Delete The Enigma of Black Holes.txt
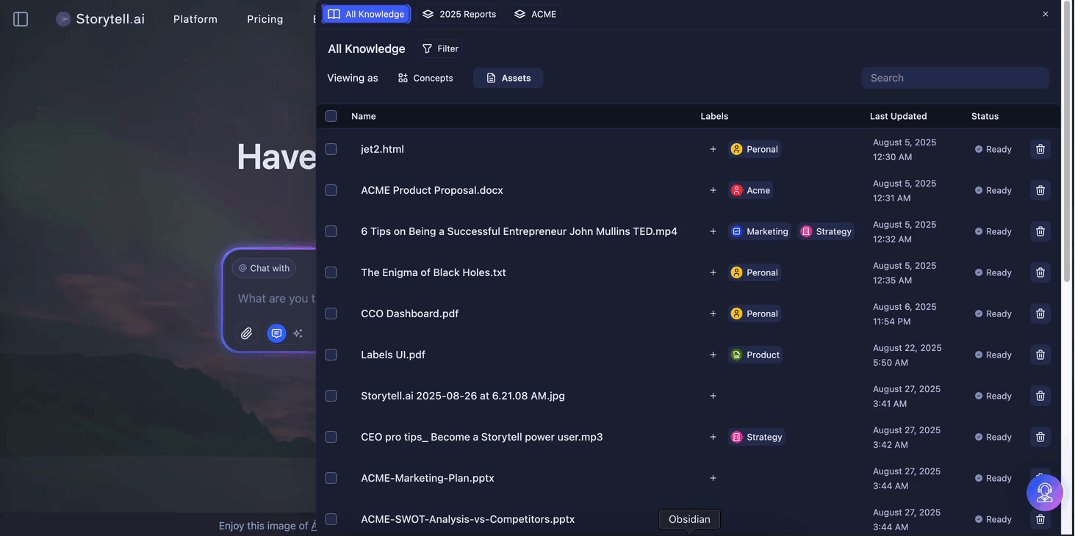This screenshot has width=1075, height=536. (x=1040, y=272)
